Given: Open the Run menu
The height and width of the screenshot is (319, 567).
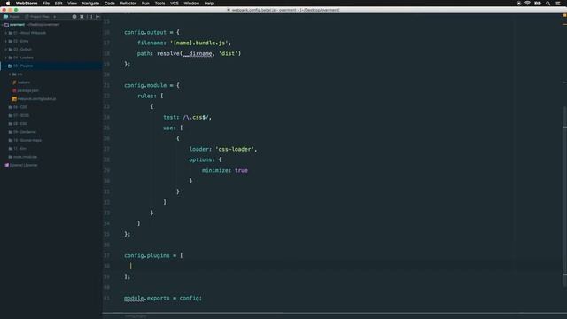Looking at the screenshot, I should [x=145, y=4].
